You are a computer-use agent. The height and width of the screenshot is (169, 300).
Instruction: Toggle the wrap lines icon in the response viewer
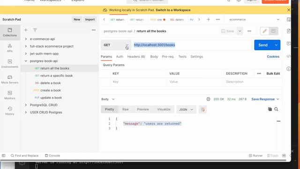tap(202, 109)
